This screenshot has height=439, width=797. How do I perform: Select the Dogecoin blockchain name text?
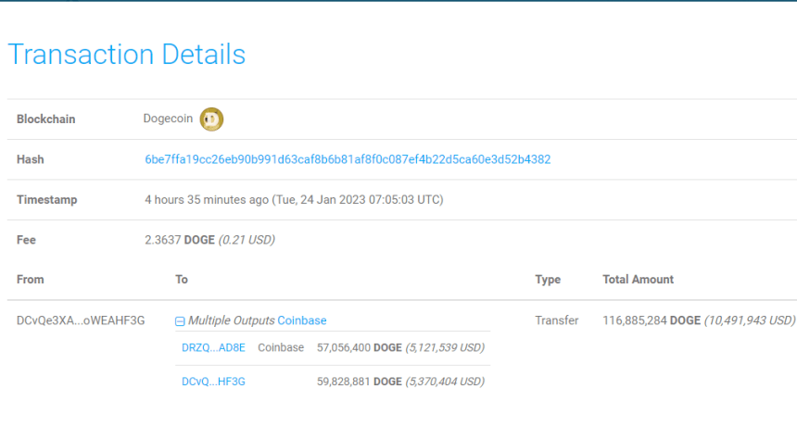click(168, 119)
